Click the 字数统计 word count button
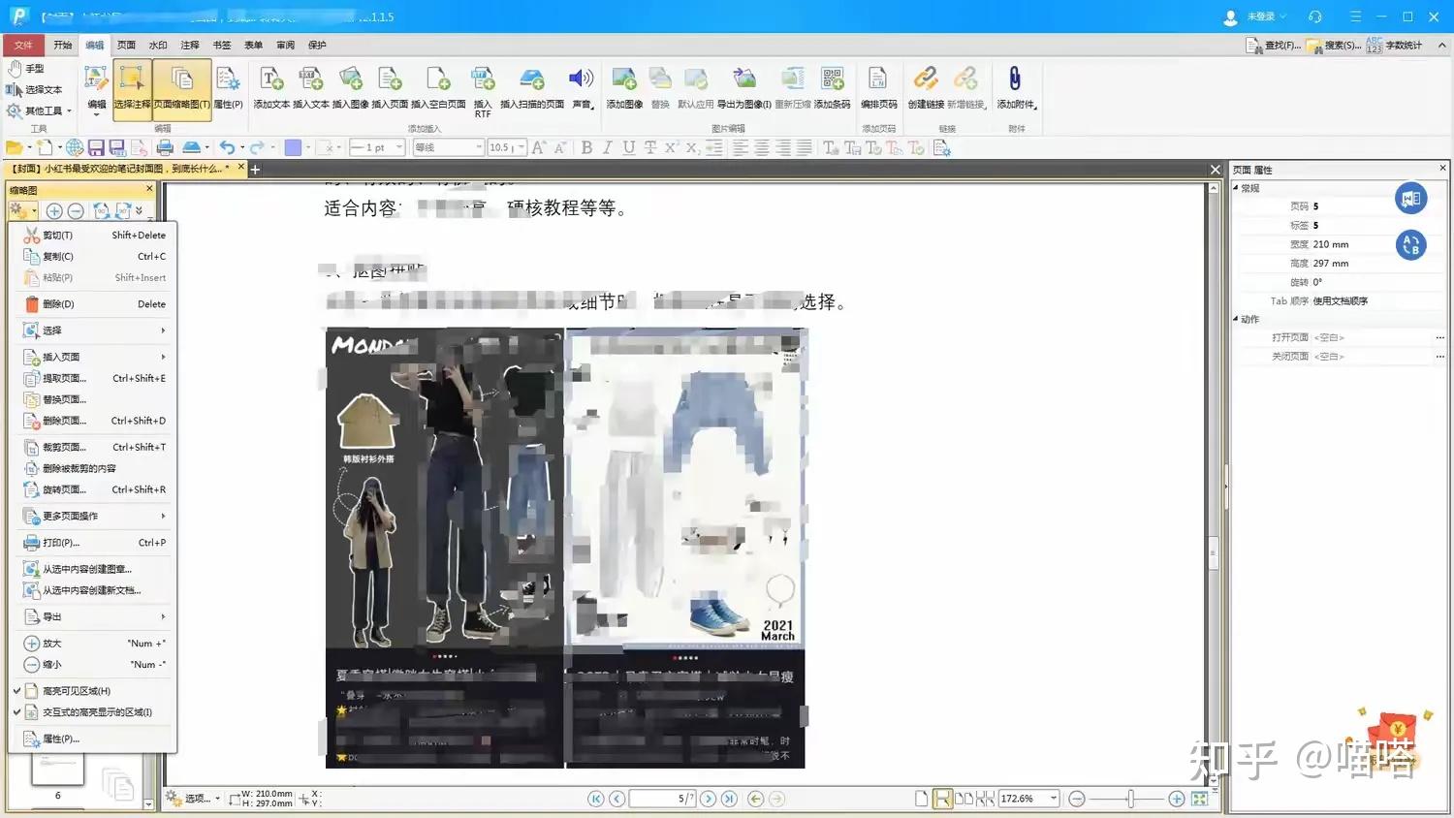This screenshot has width=1454, height=818. click(1394, 45)
